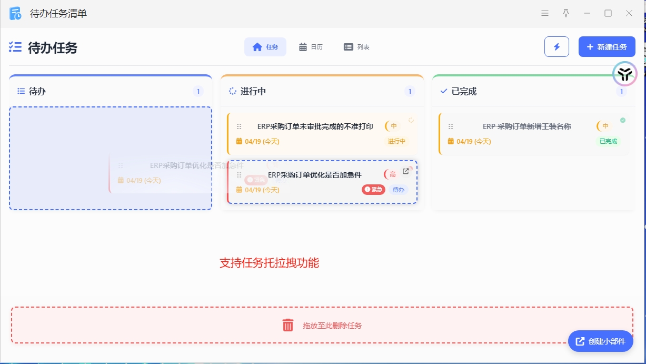
Task: Click calendar icon on ERP采购订单新增工装名称 card
Action: pyautogui.click(x=451, y=141)
